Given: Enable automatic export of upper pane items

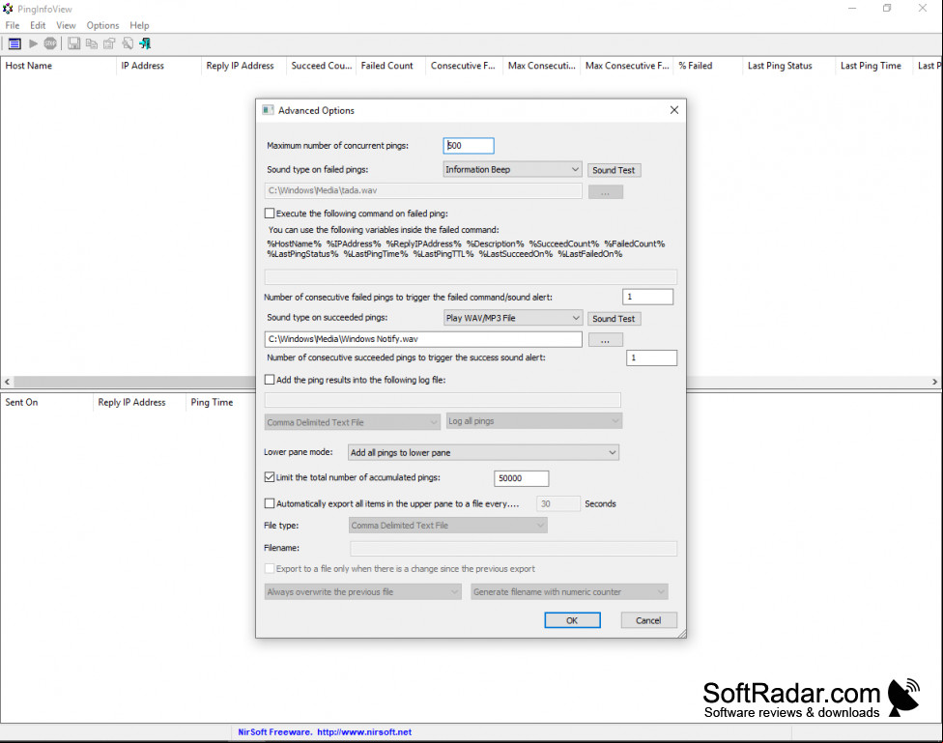Looking at the screenshot, I should pyautogui.click(x=270, y=503).
